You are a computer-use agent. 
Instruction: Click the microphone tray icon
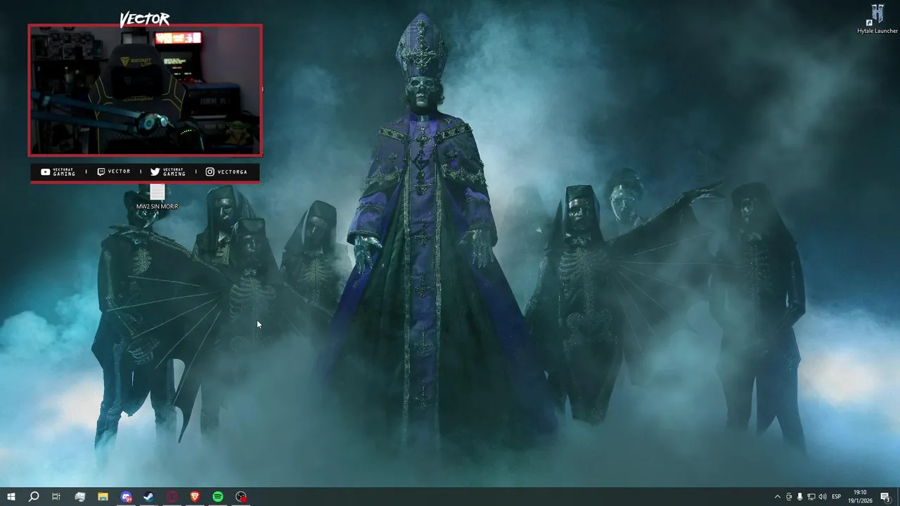click(x=800, y=497)
